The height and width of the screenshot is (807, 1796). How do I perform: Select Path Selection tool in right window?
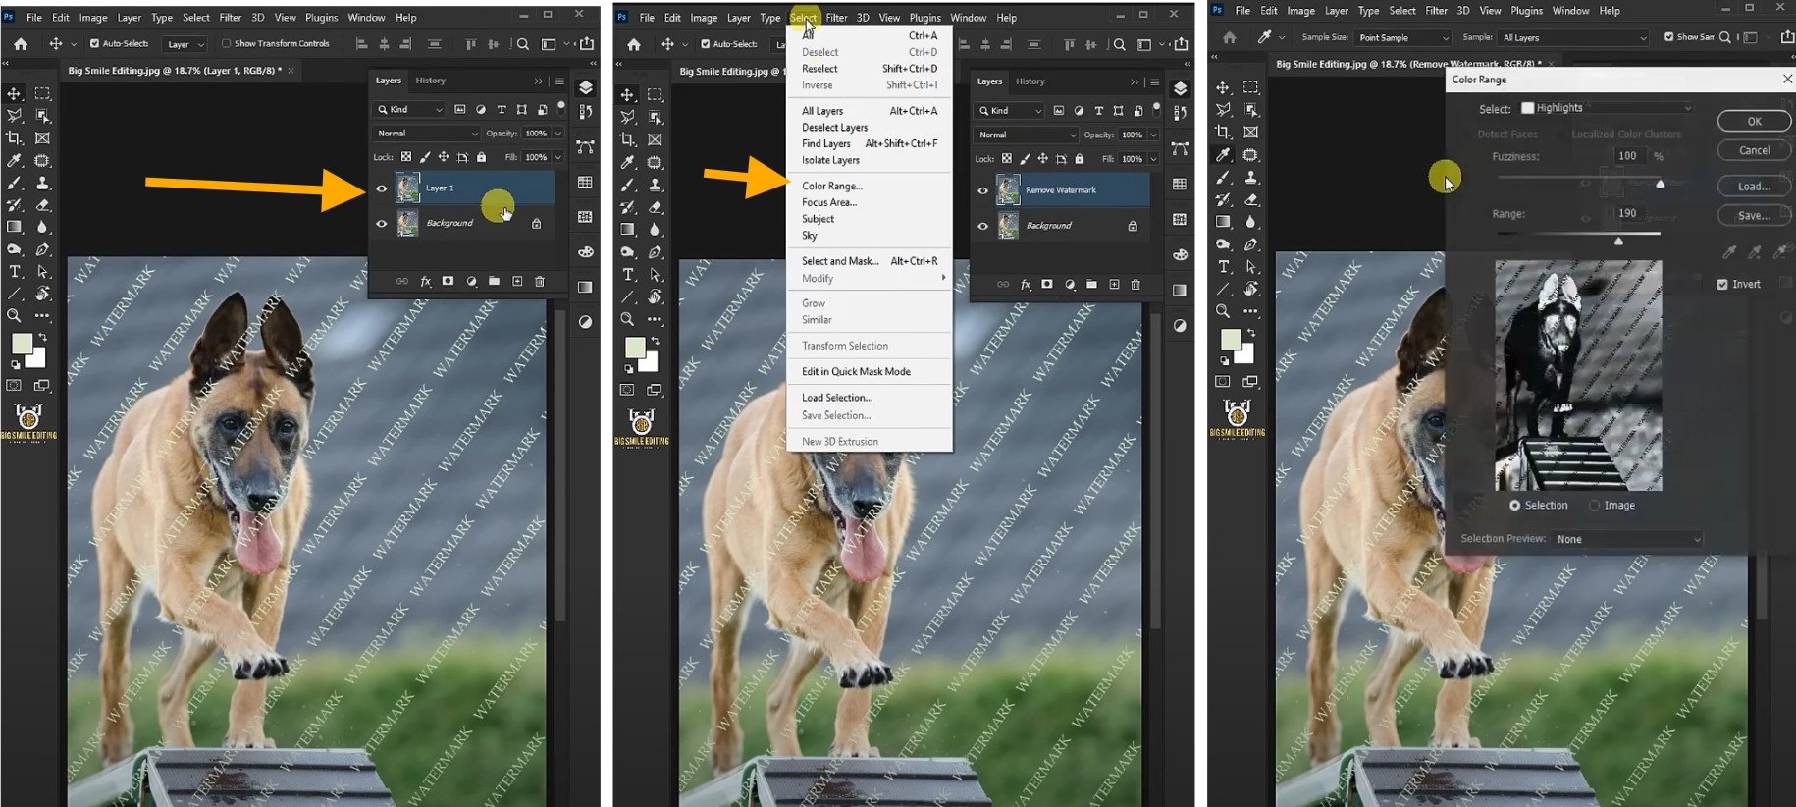(x=1251, y=267)
